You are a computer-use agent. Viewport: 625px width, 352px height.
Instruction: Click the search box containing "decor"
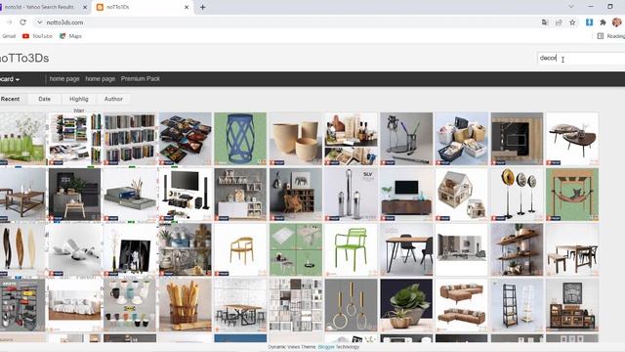[x=581, y=59]
